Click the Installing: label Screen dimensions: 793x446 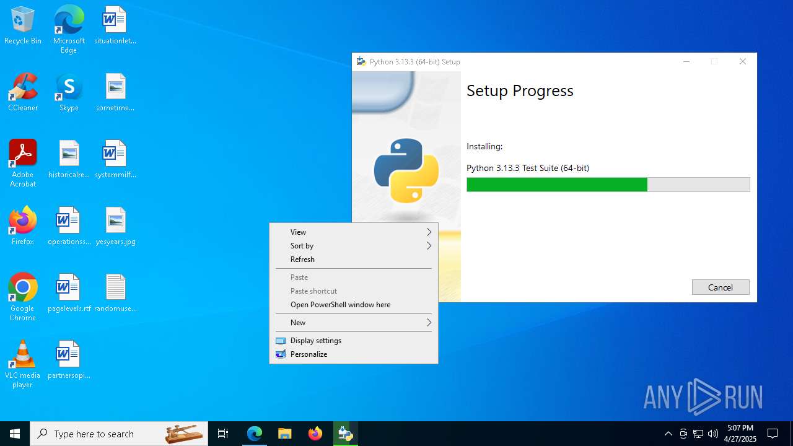(484, 147)
